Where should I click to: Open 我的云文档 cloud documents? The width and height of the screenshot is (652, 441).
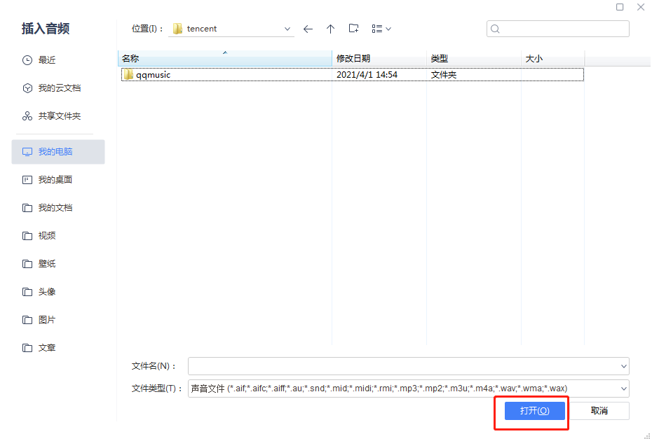[59, 88]
